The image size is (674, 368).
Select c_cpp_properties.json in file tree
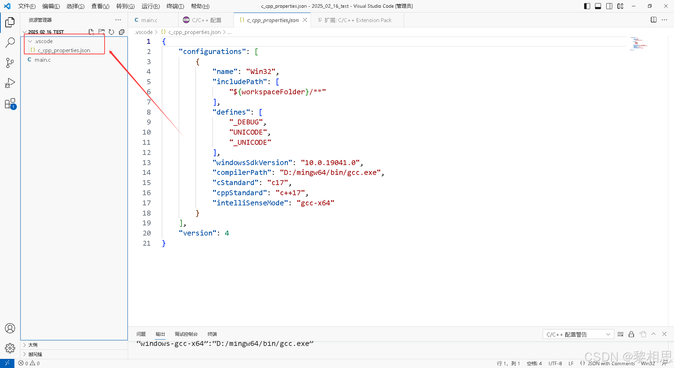pyautogui.click(x=64, y=50)
